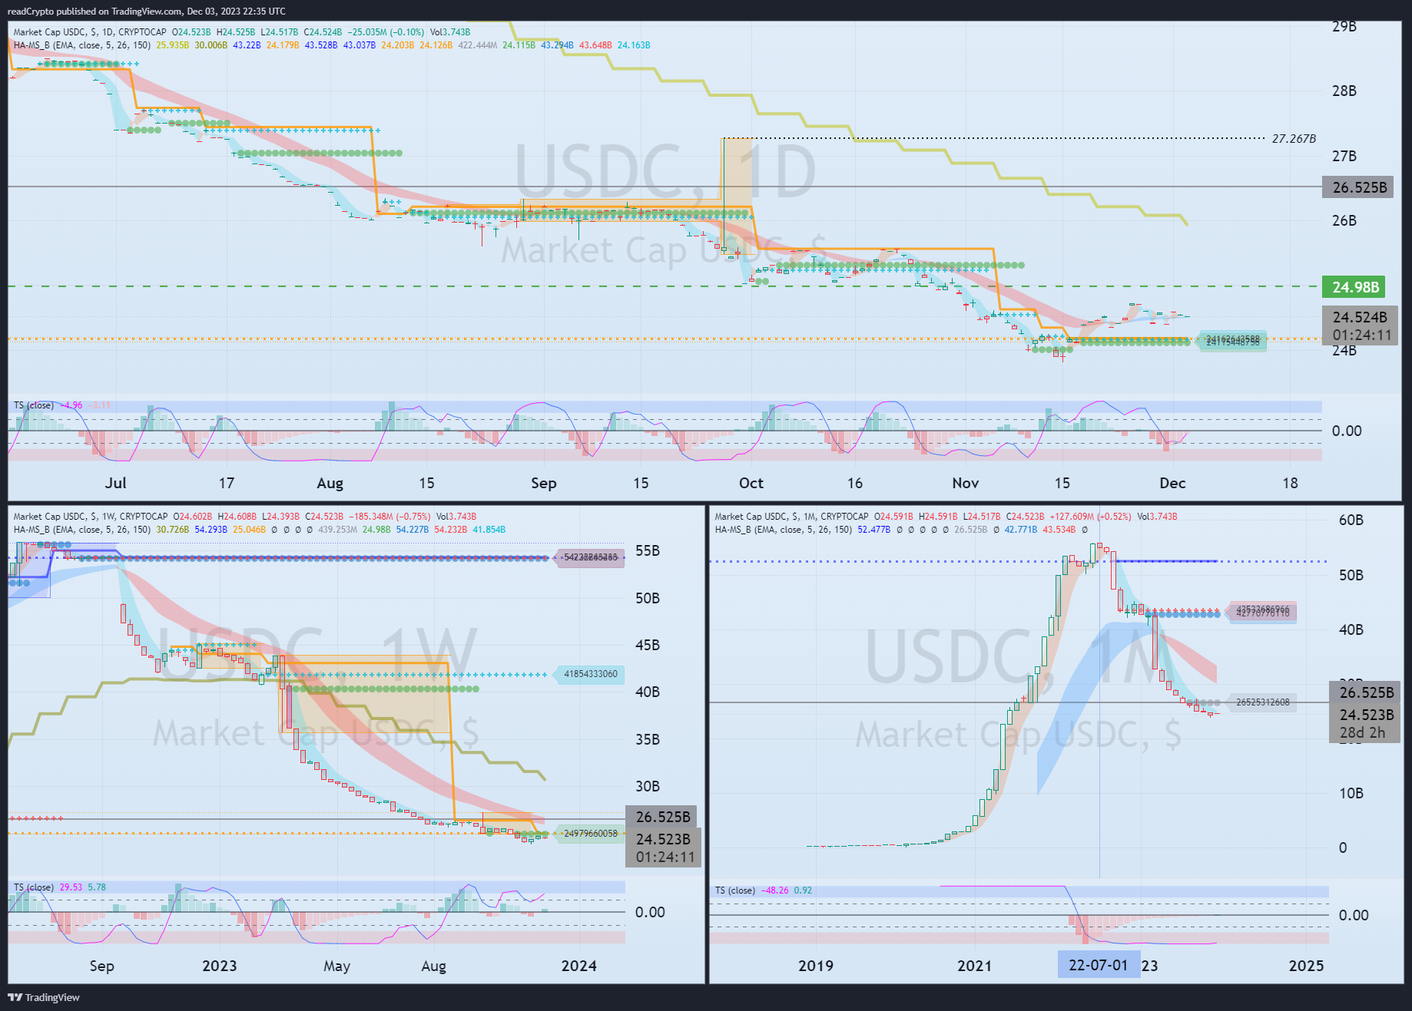The image size is (1412, 1011).
Task: Select the TS (close) -48.26 legend on monthly chart
Action: 764,890
